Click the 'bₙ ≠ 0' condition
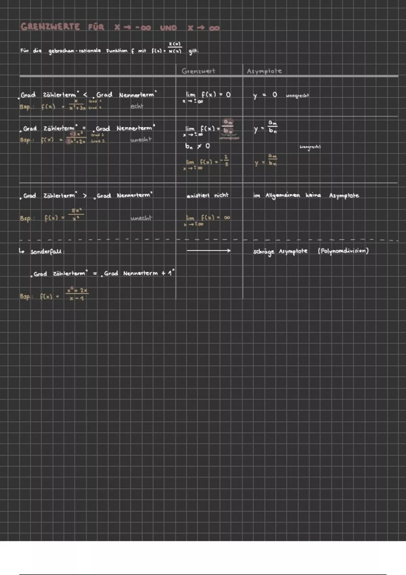 click(198, 146)
